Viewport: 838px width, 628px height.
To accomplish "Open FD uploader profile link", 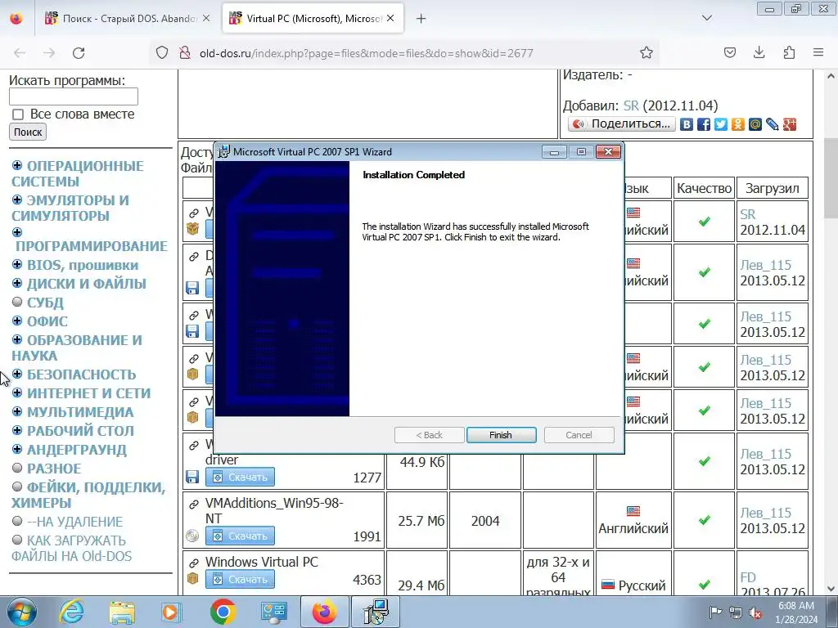I will 748,577.
